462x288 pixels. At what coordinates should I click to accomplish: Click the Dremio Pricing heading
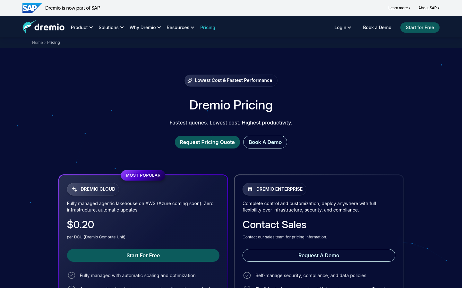point(231,105)
